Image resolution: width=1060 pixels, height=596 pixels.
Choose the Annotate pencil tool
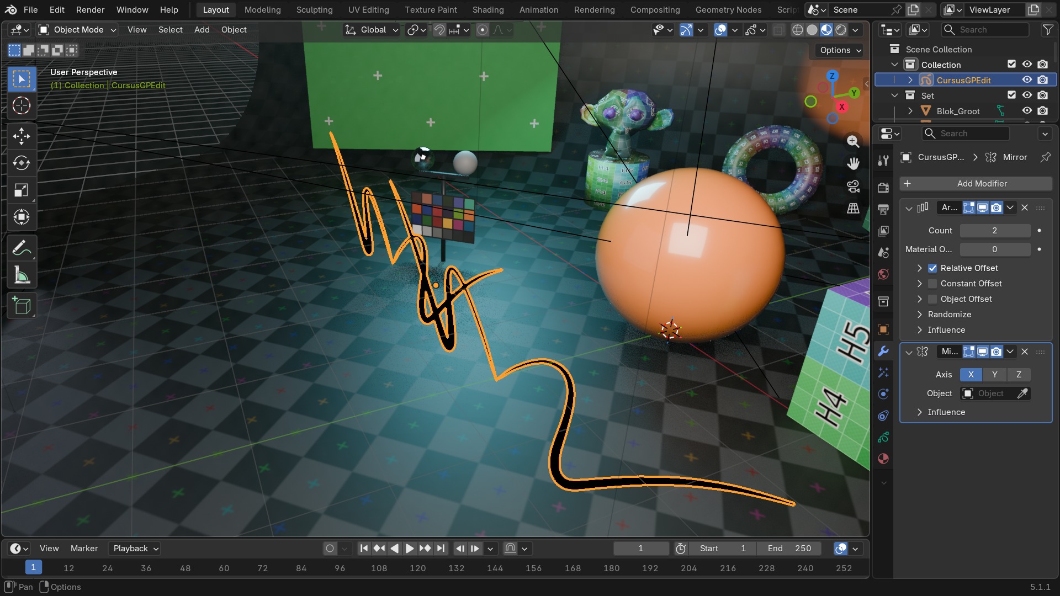[x=22, y=248]
